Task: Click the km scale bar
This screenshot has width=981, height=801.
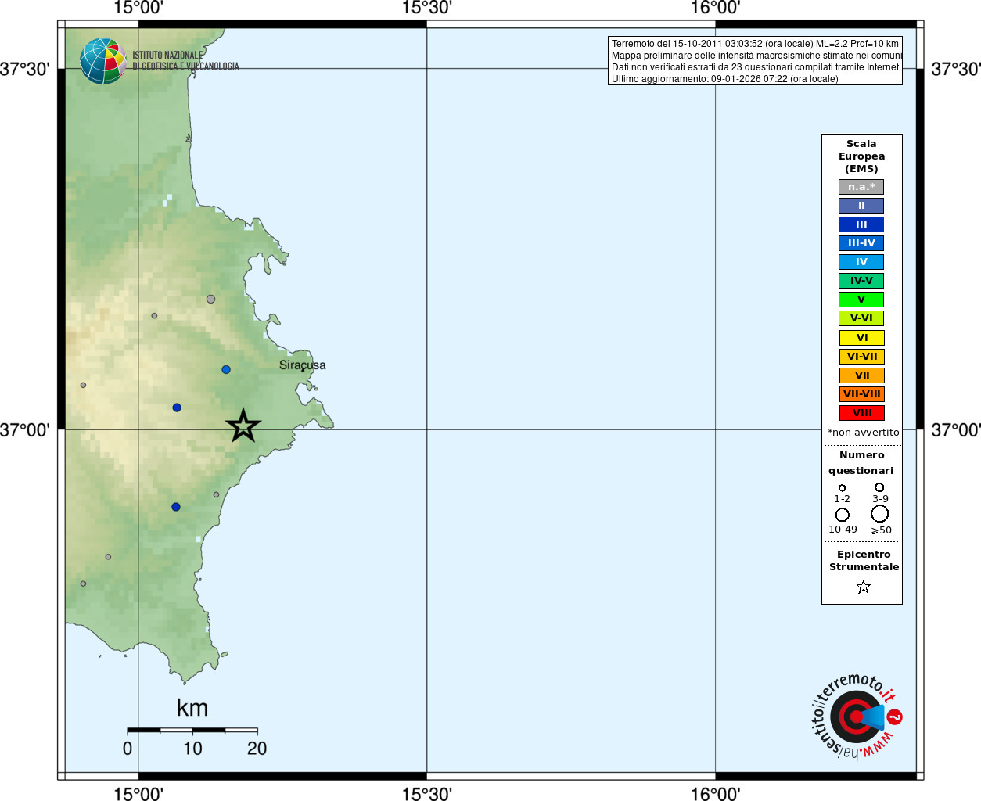Action: click(x=192, y=730)
